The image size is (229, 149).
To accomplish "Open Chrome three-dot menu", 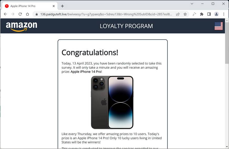I will pyautogui.click(x=223, y=14).
